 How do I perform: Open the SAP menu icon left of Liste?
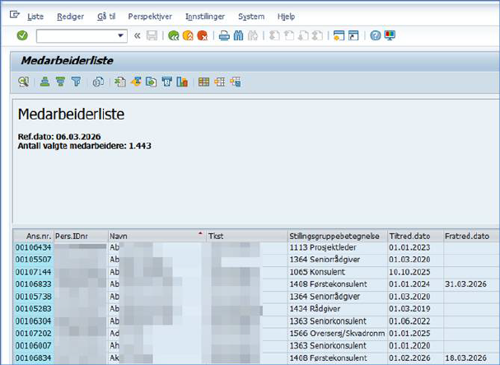coord(14,15)
